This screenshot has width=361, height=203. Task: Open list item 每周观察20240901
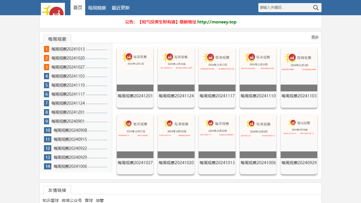click(x=68, y=121)
